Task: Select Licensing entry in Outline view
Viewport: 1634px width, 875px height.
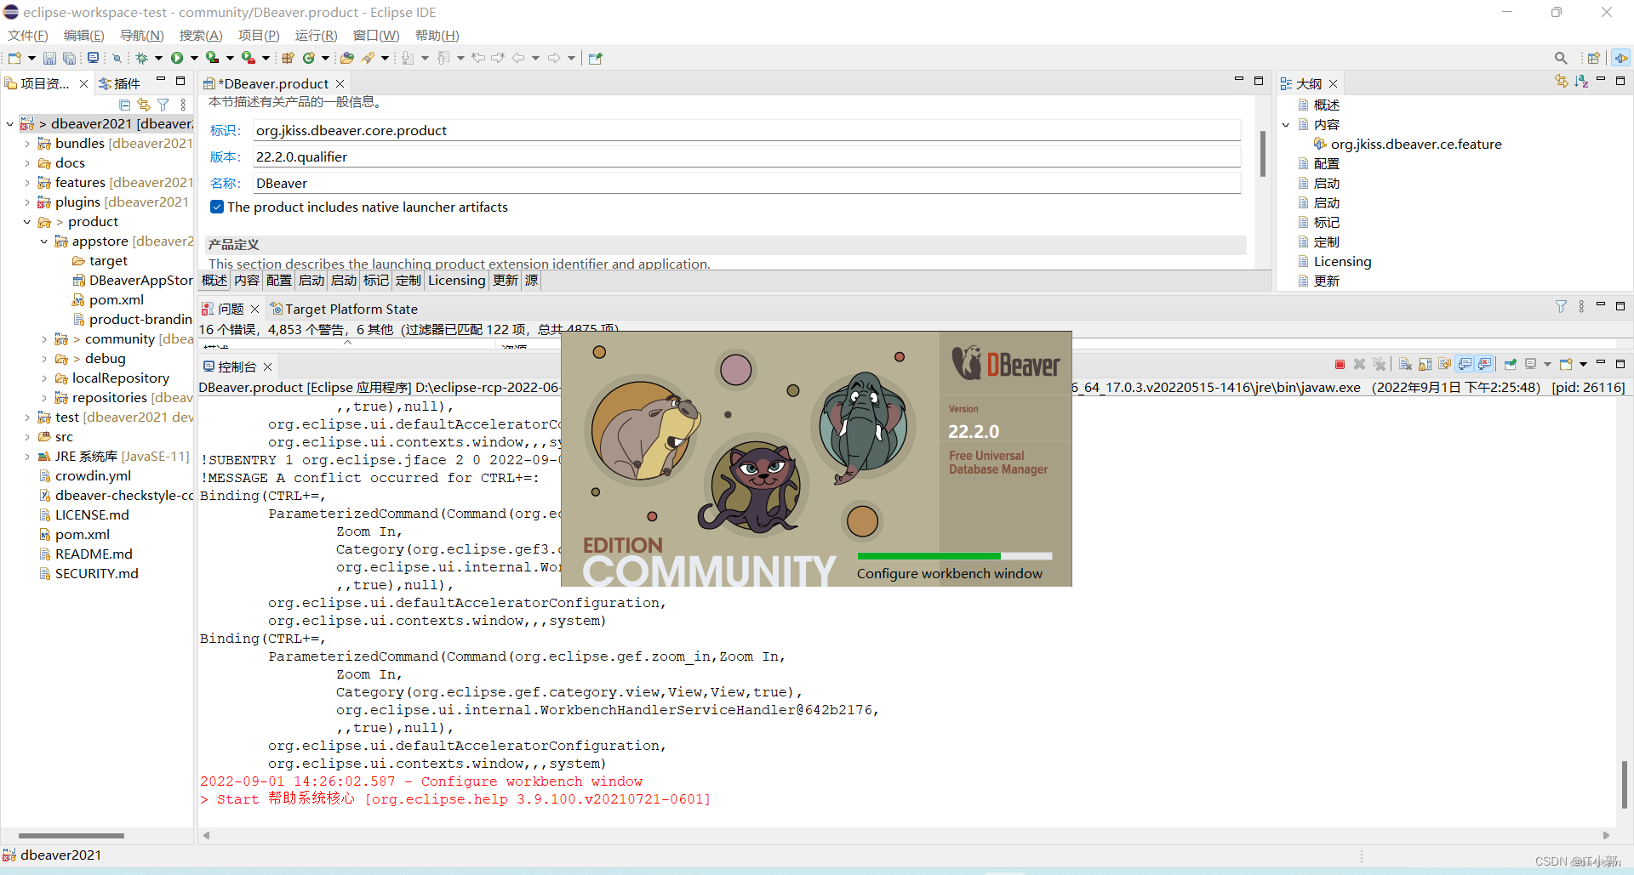Action: pyautogui.click(x=1342, y=262)
